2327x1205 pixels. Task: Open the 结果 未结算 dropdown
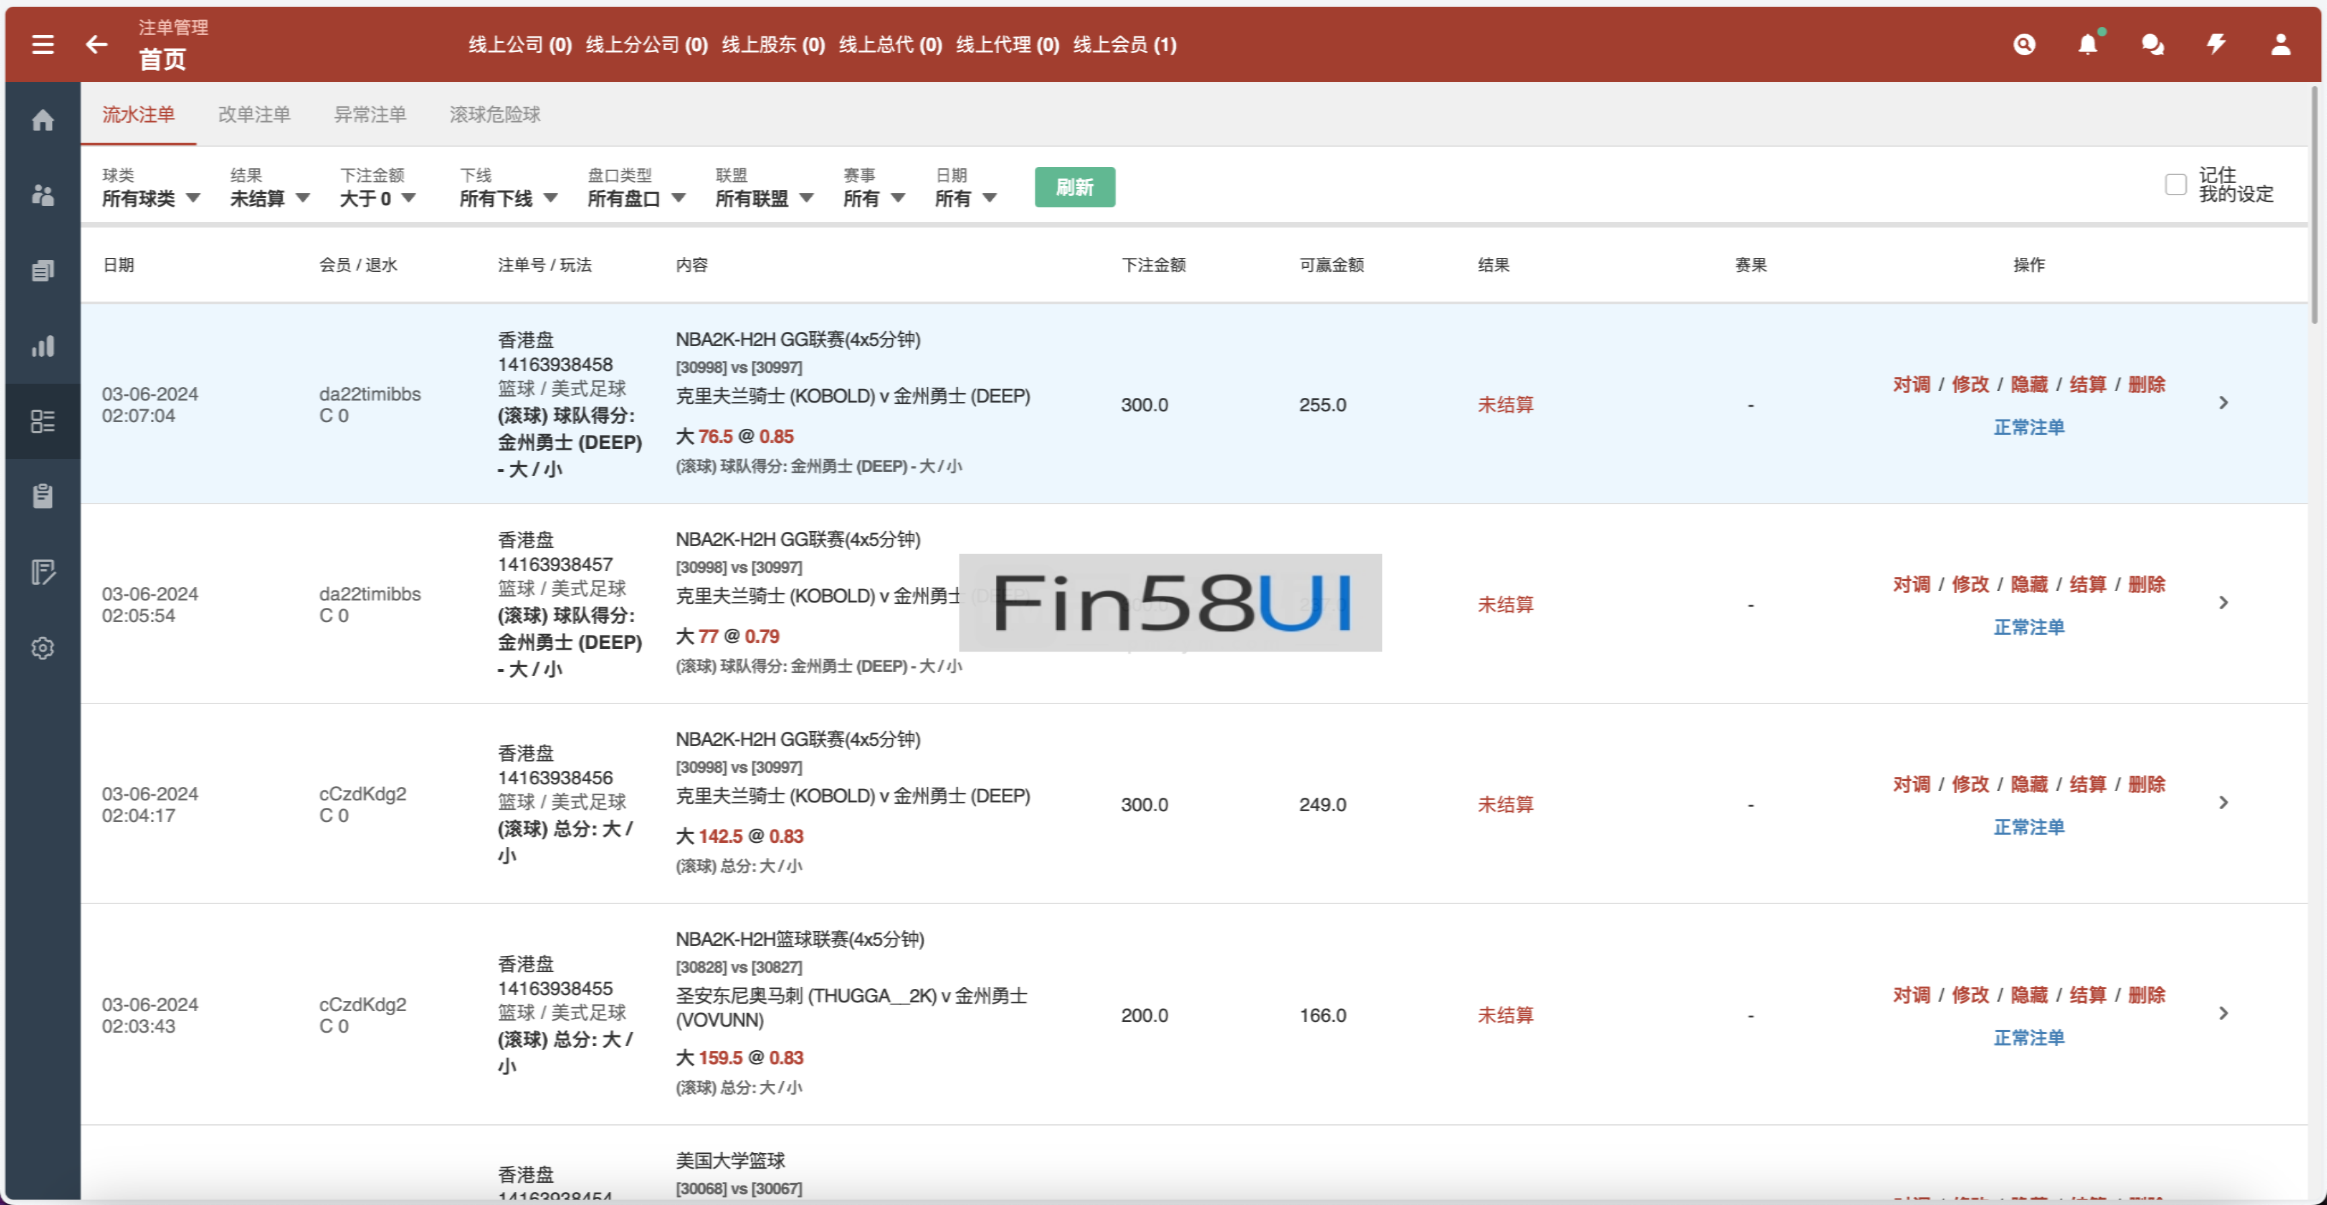point(269,198)
